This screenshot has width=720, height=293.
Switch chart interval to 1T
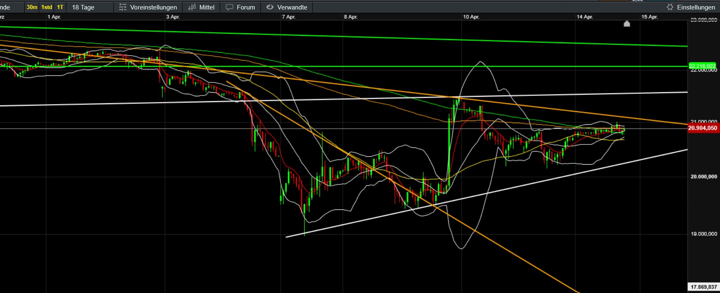tap(60, 7)
